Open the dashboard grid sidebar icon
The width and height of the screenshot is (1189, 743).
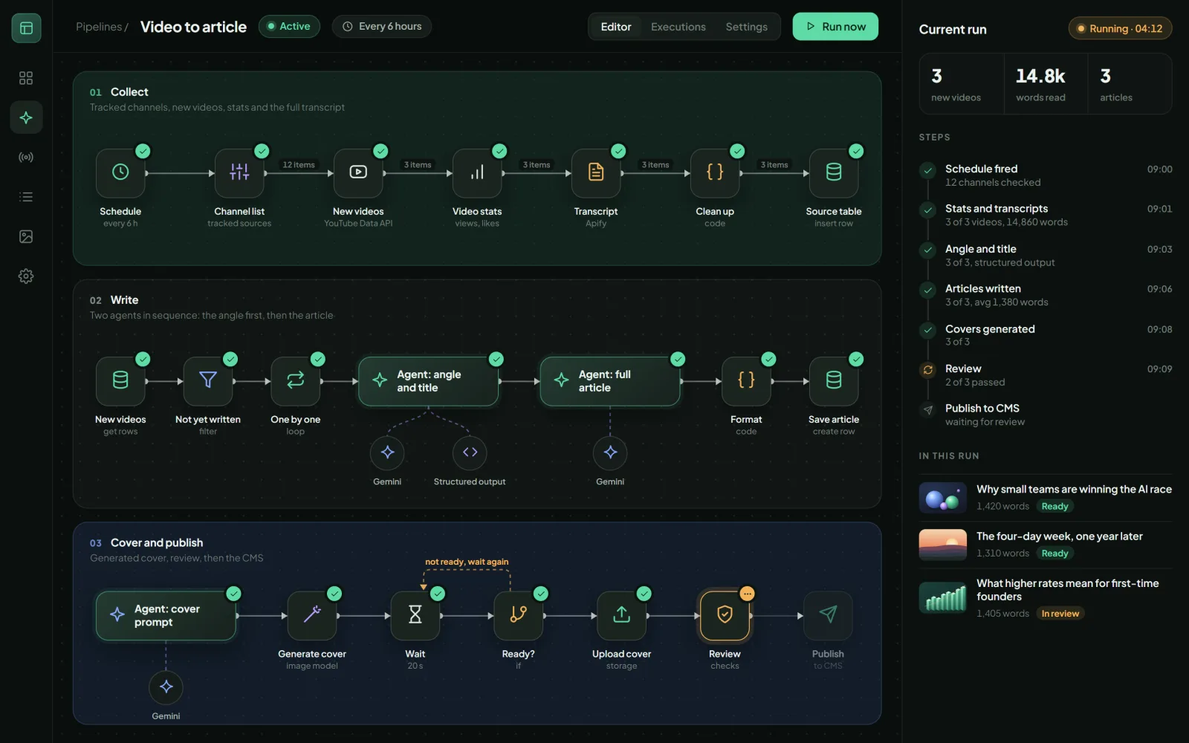[x=26, y=78]
